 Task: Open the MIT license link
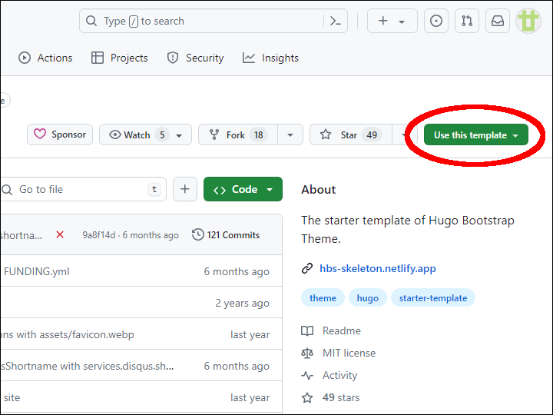[x=339, y=353]
